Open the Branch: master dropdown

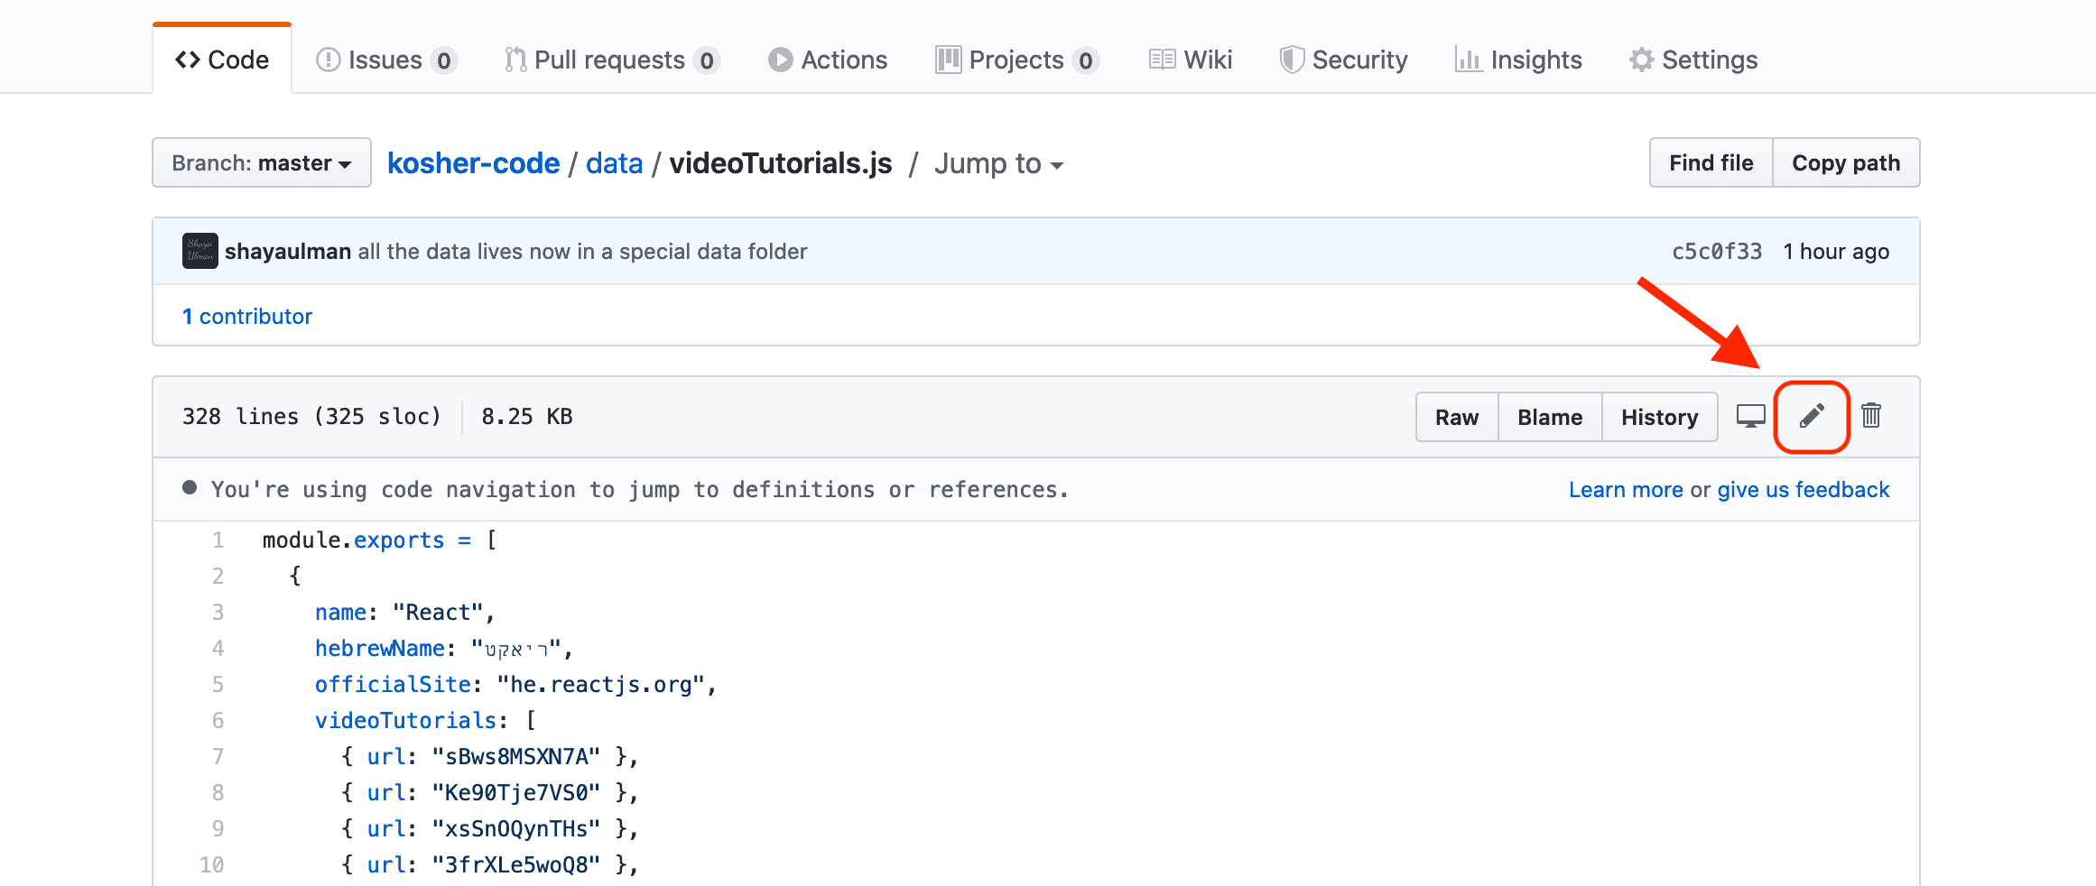[261, 163]
